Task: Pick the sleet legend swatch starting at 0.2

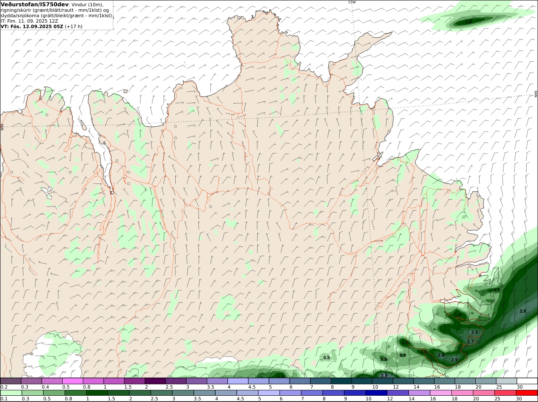Action: [11, 381]
